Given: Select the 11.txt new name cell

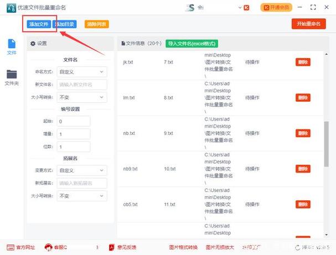Looking at the screenshot, I should point(170,205).
